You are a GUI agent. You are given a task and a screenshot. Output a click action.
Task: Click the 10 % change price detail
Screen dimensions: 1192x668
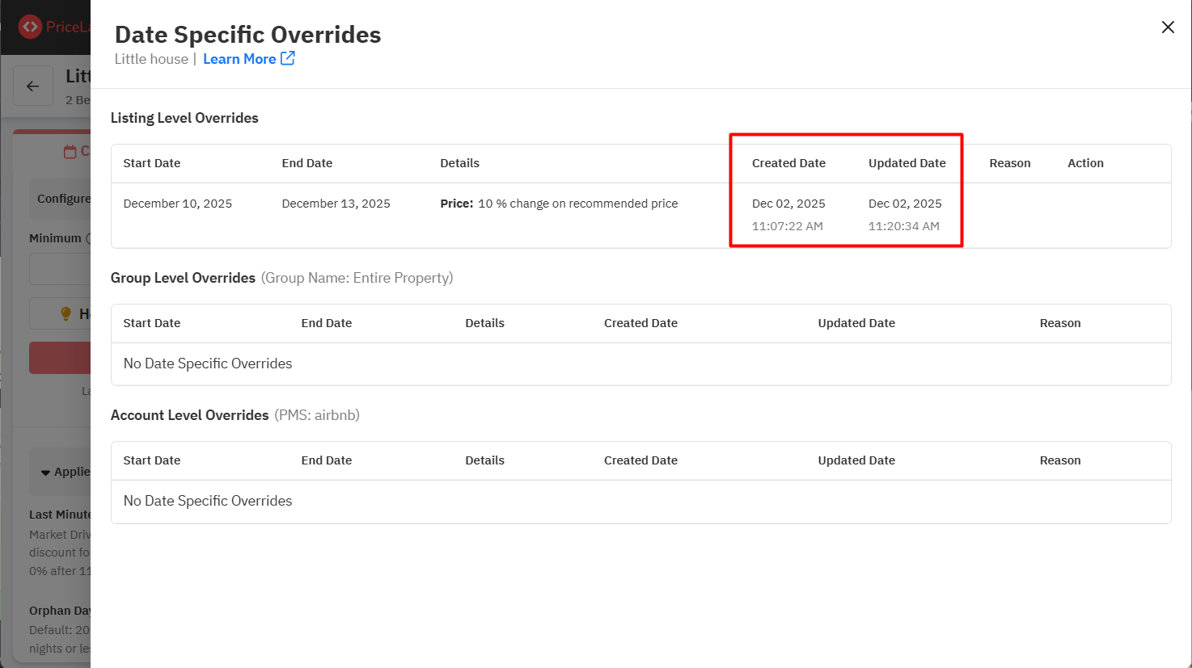(x=559, y=204)
